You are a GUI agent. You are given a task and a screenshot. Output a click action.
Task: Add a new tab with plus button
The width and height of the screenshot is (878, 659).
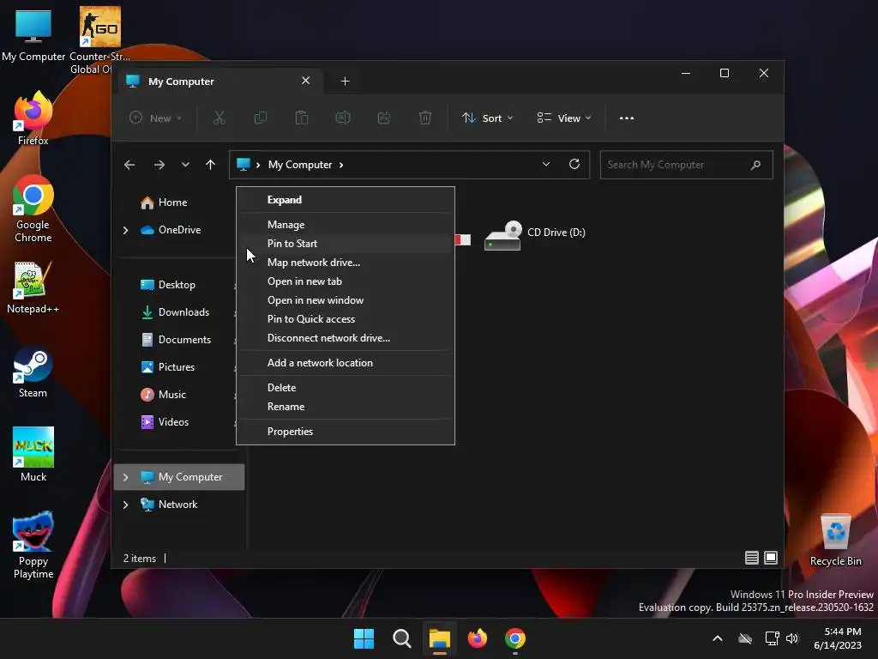tap(345, 82)
